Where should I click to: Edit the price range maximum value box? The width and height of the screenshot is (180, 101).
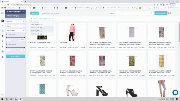point(22,40)
